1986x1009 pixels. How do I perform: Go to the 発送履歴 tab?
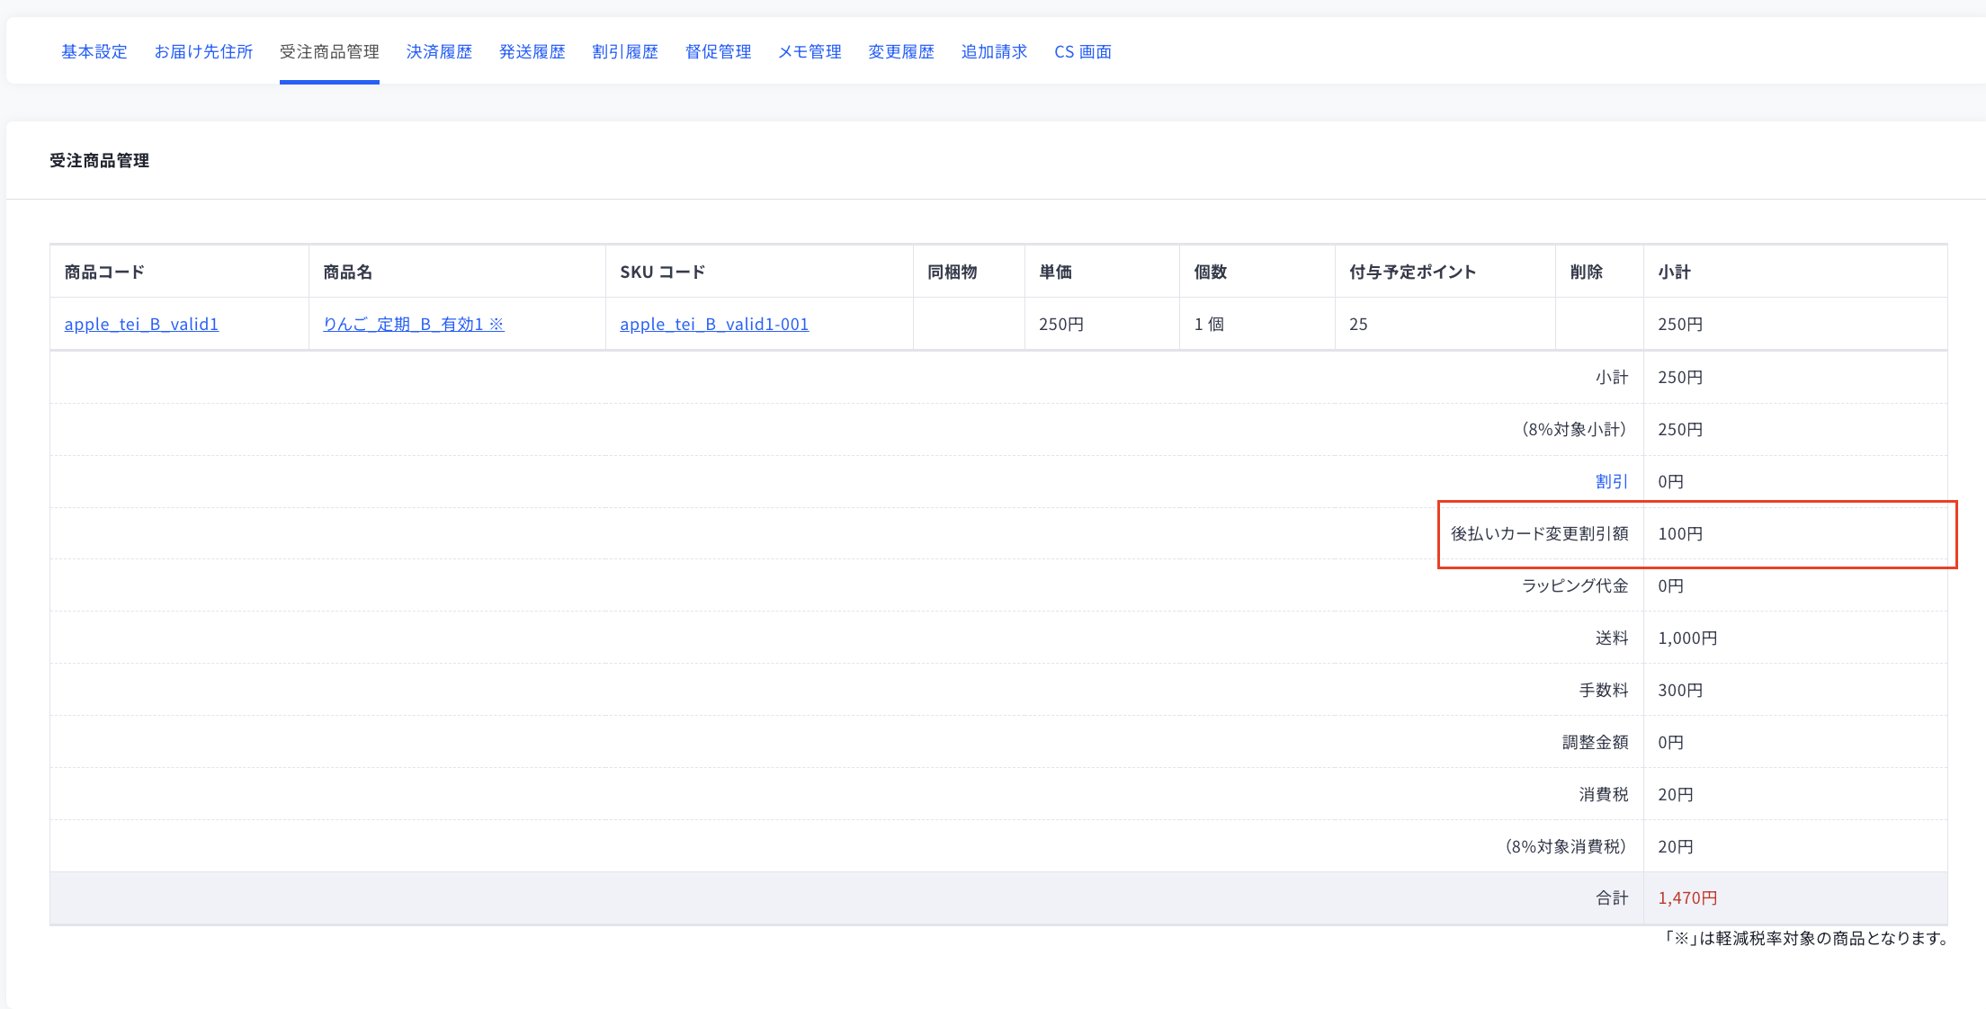click(532, 52)
